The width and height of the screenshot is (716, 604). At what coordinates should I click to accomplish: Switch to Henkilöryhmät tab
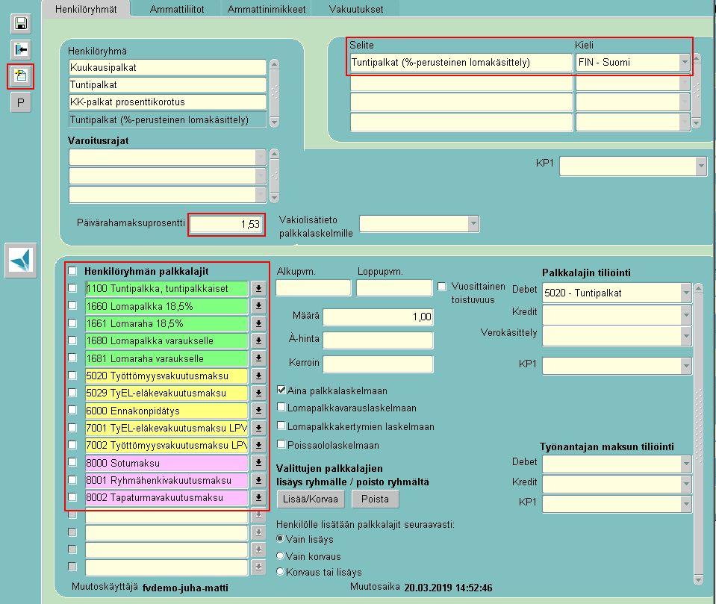click(x=86, y=9)
